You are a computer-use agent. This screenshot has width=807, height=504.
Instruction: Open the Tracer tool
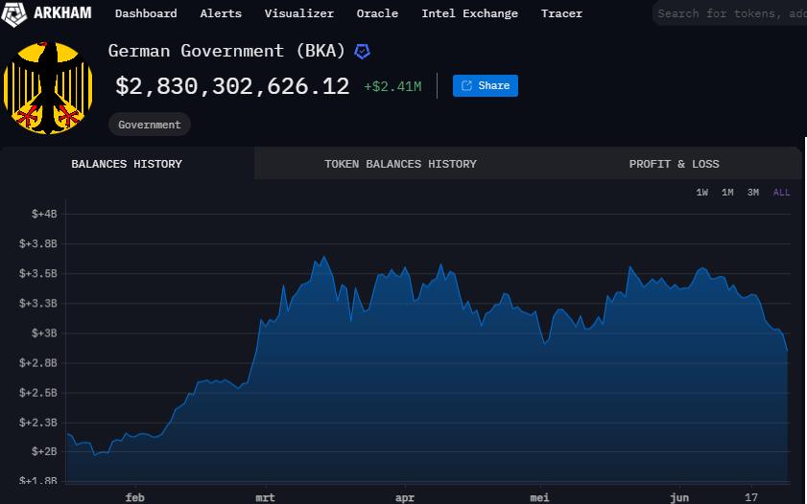coord(561,13)
